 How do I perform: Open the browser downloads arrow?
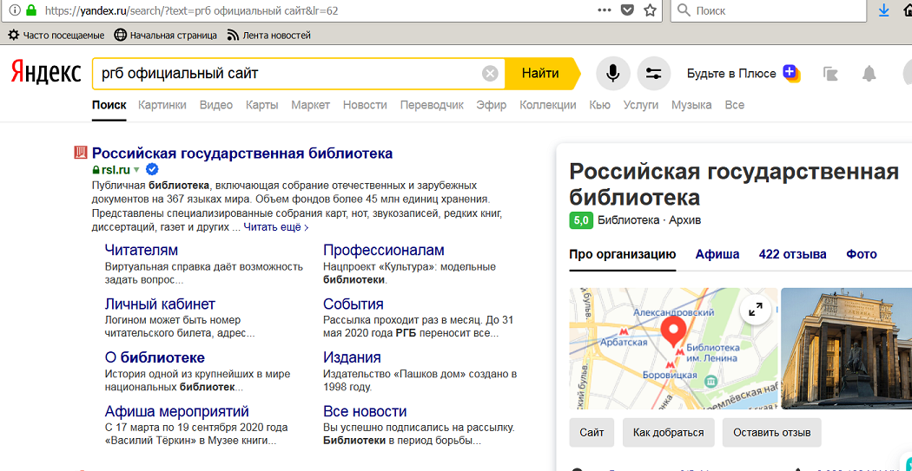pyautogui.click(x=883, y=10)
